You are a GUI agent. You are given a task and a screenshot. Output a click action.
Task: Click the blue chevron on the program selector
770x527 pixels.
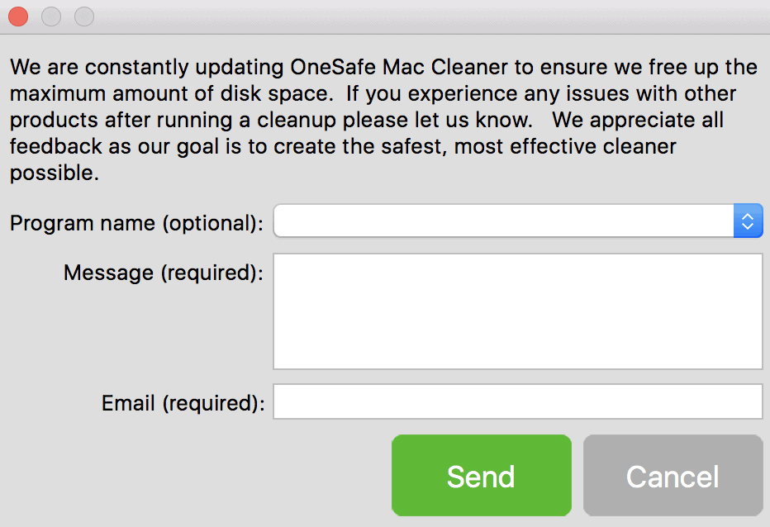[x=749, y=221]
